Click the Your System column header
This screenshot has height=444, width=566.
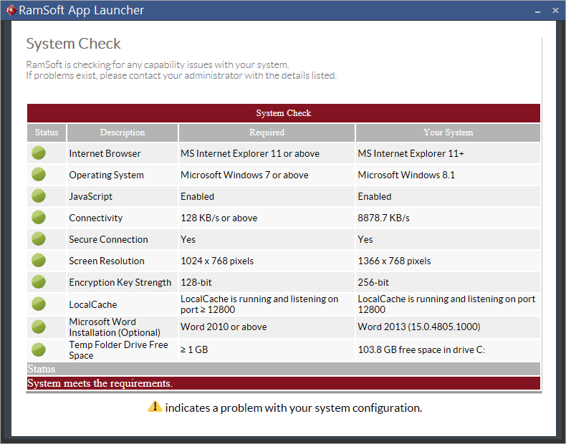coord(448,132)
